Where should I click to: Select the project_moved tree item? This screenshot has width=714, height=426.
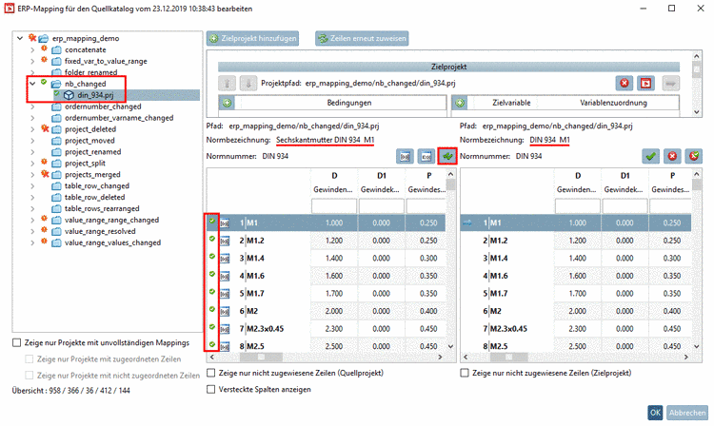(89, 141)
